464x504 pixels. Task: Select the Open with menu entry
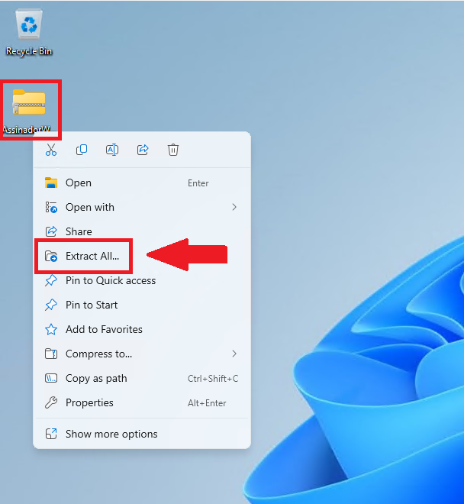click(142, 207)
